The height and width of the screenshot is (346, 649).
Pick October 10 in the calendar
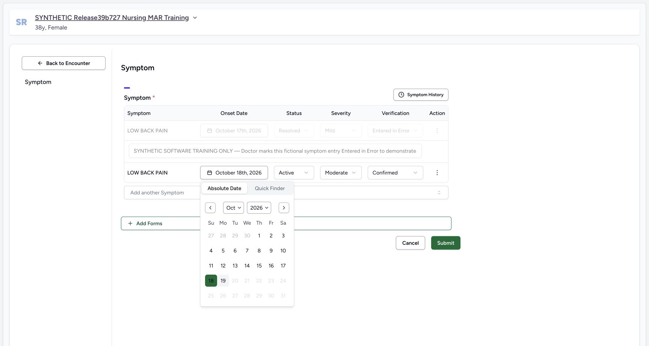click(283, 251)
